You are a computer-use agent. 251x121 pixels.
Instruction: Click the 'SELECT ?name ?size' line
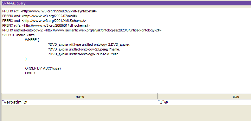(x=18, y=35)
